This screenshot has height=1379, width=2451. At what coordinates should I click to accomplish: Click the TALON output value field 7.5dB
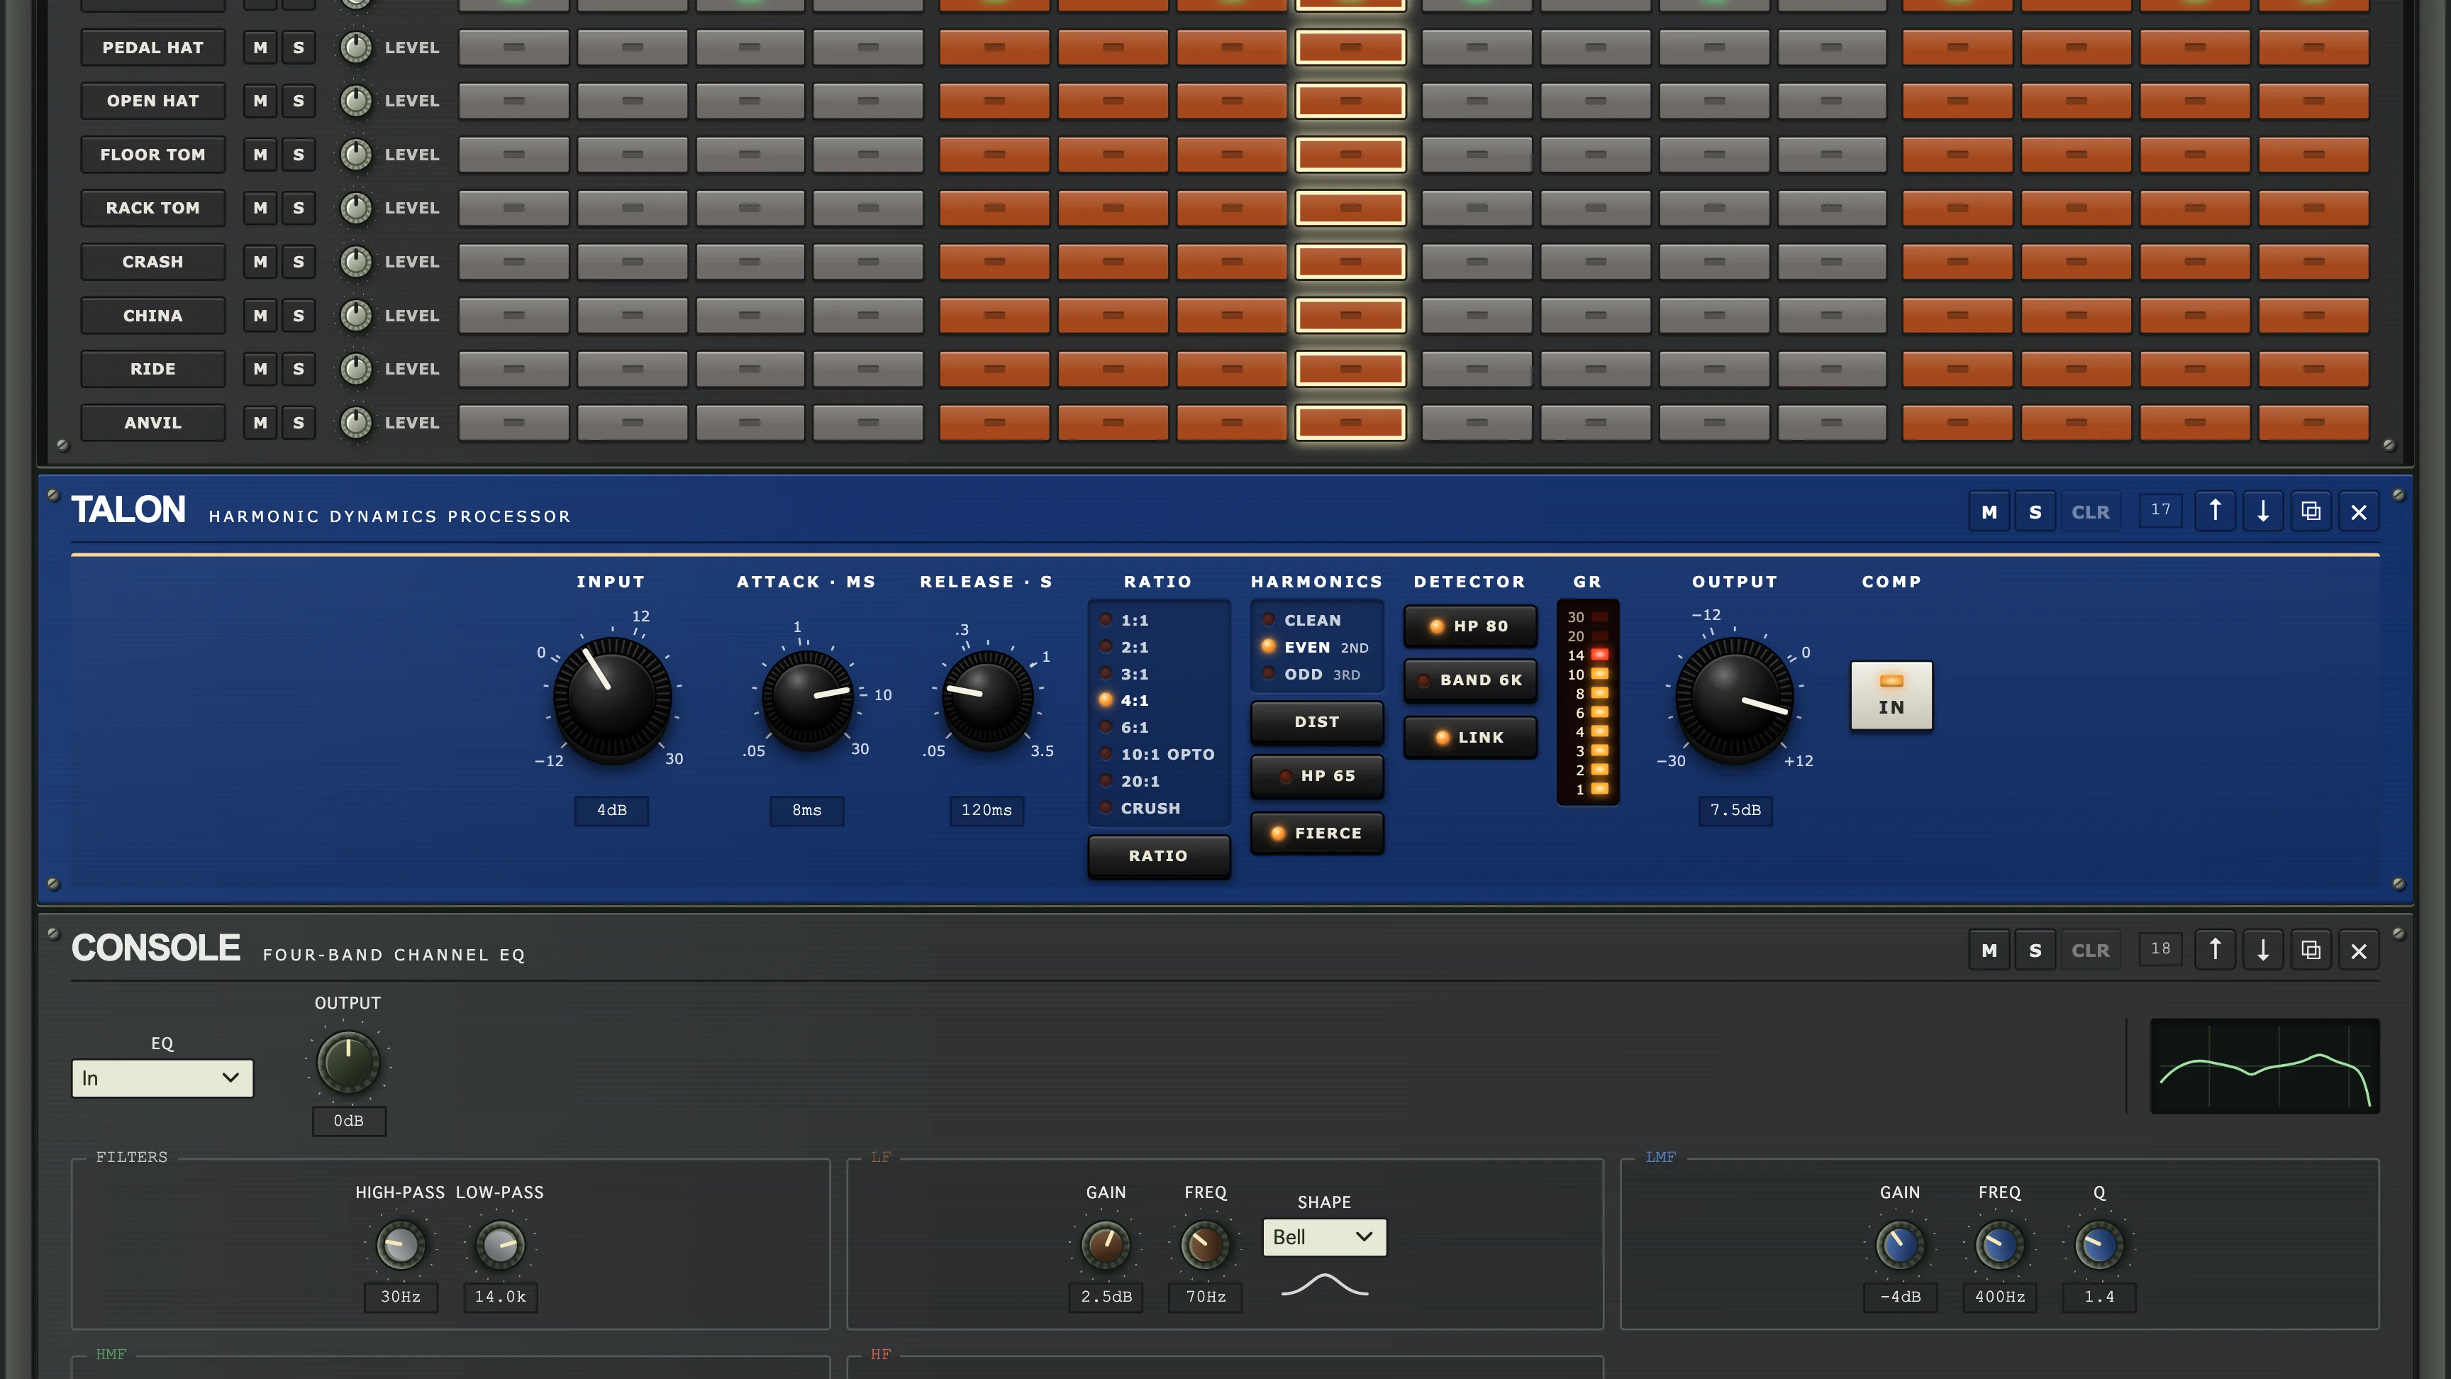pos(1735,810)
